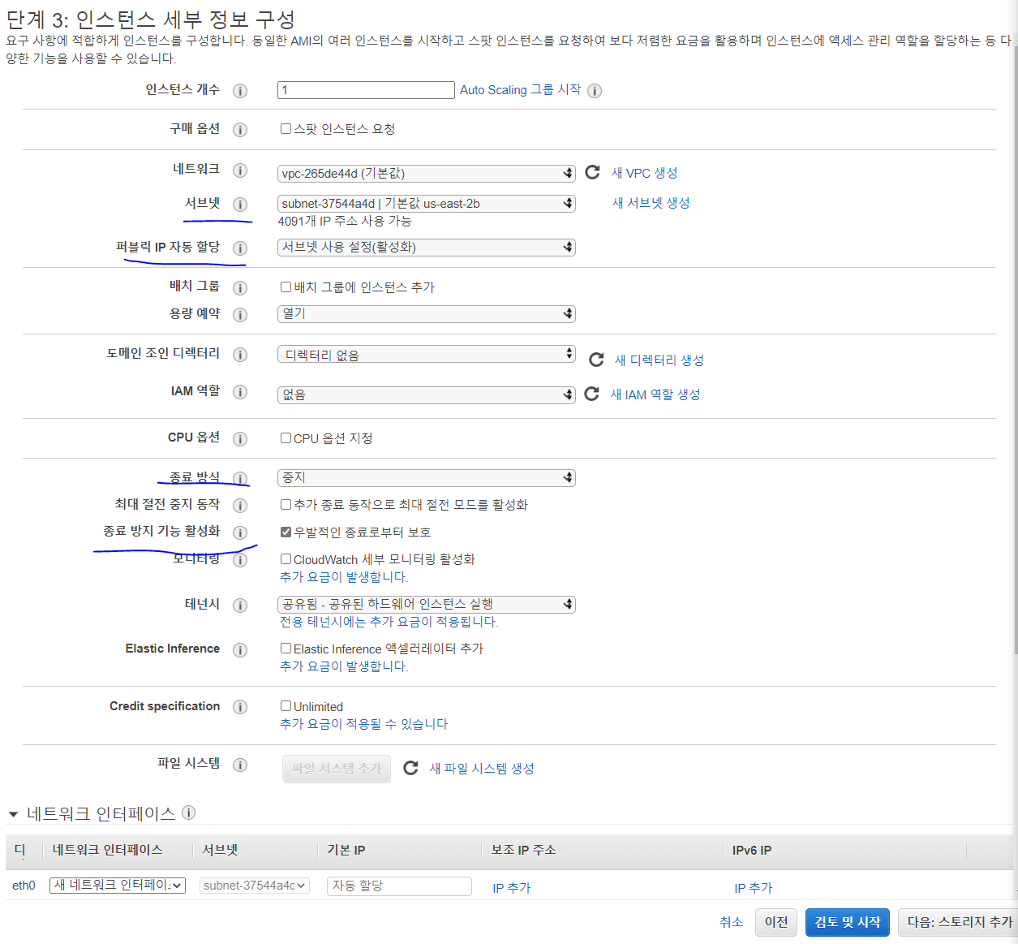Open the 서브넷 subnet dropdown
The image size is (1018, 944).
(427, 203)
